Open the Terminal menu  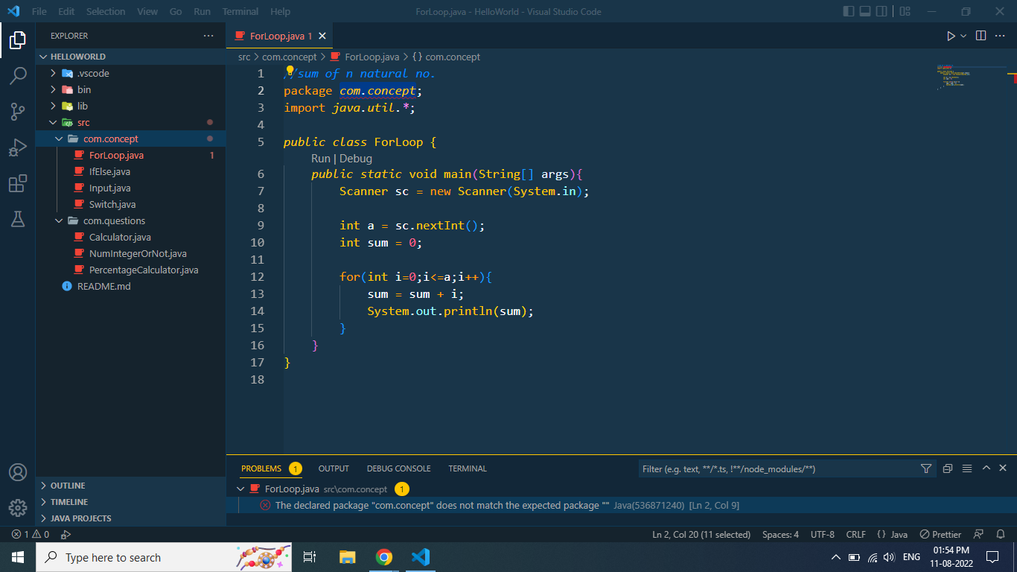point(240,12)
